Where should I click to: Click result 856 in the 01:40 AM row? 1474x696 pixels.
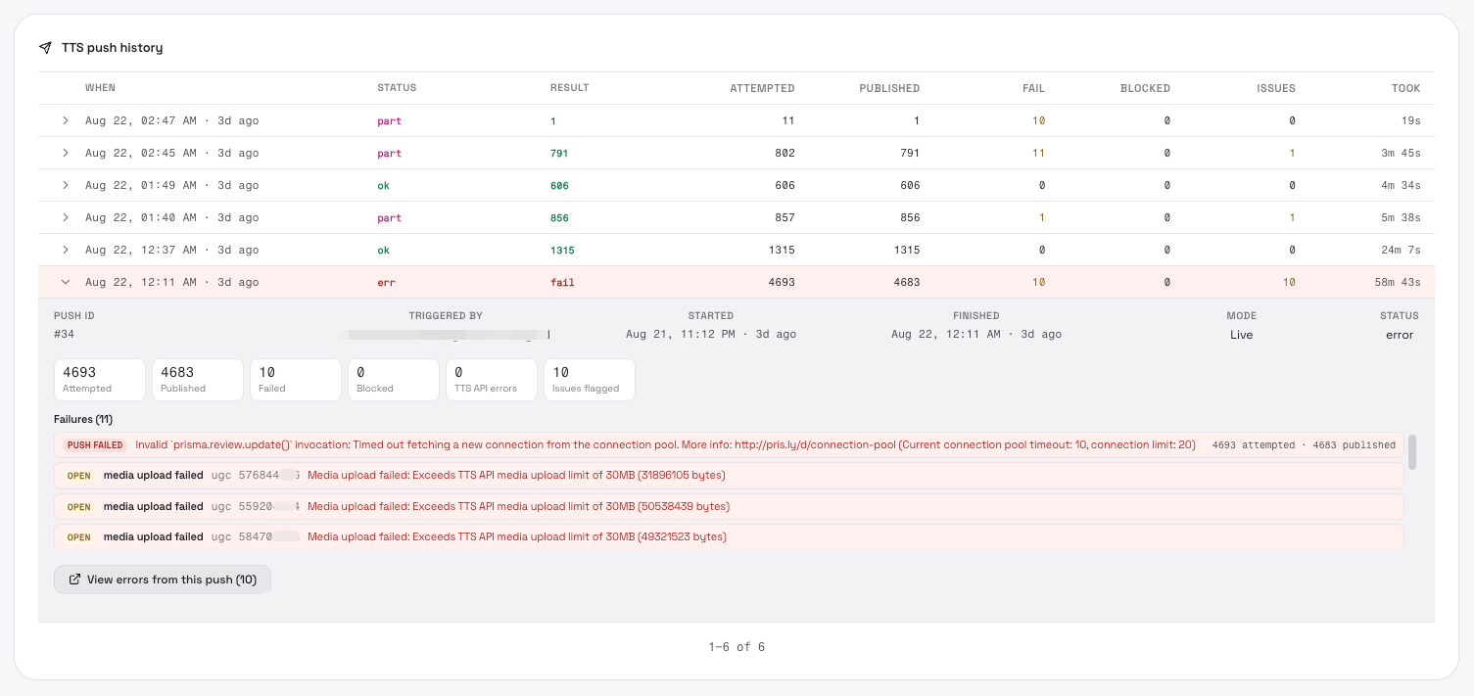(x=559, y=218)
